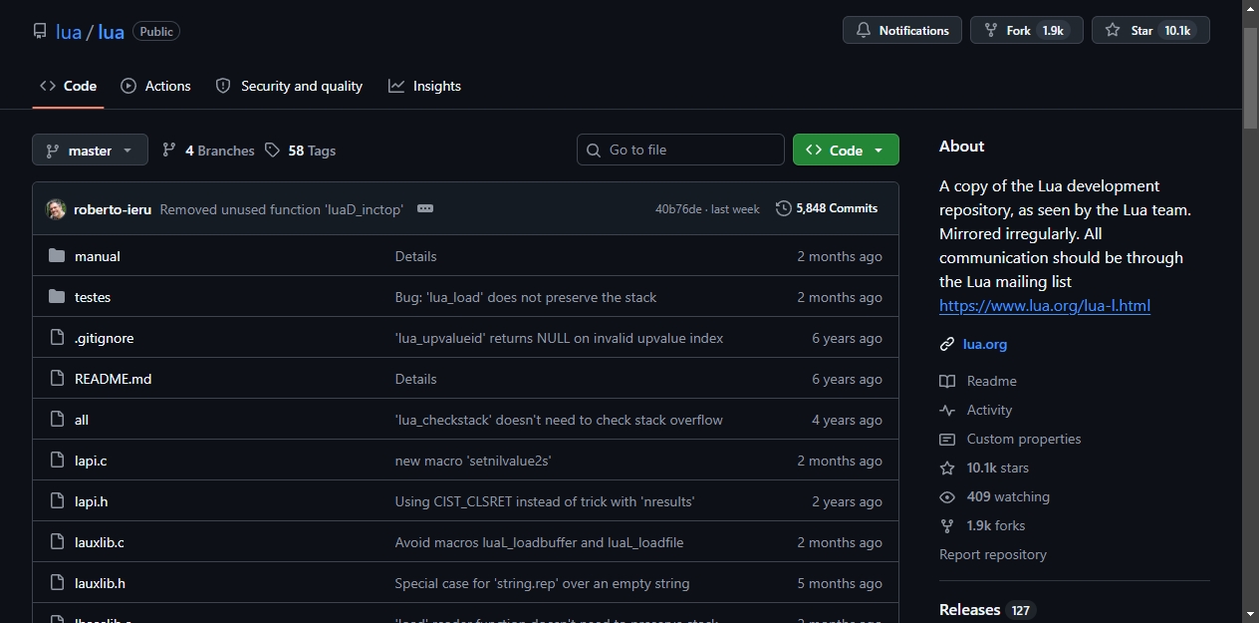This screenshot has height=623, width=1259.
Task: Click the folder icon for testes
Action: click(57, 297)
